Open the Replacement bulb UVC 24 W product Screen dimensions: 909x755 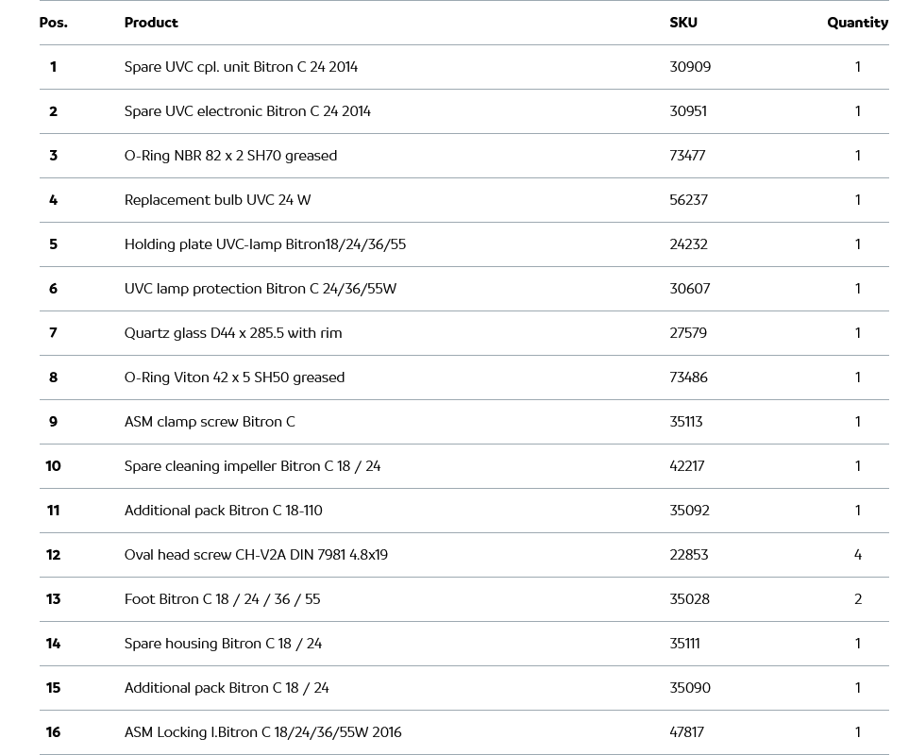tap(217, 200)
